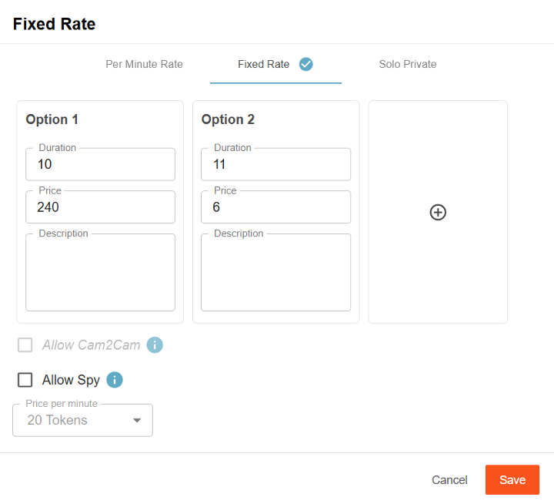
Task: Click the info icon beside Allow Spy
Action: click(115, 379)
